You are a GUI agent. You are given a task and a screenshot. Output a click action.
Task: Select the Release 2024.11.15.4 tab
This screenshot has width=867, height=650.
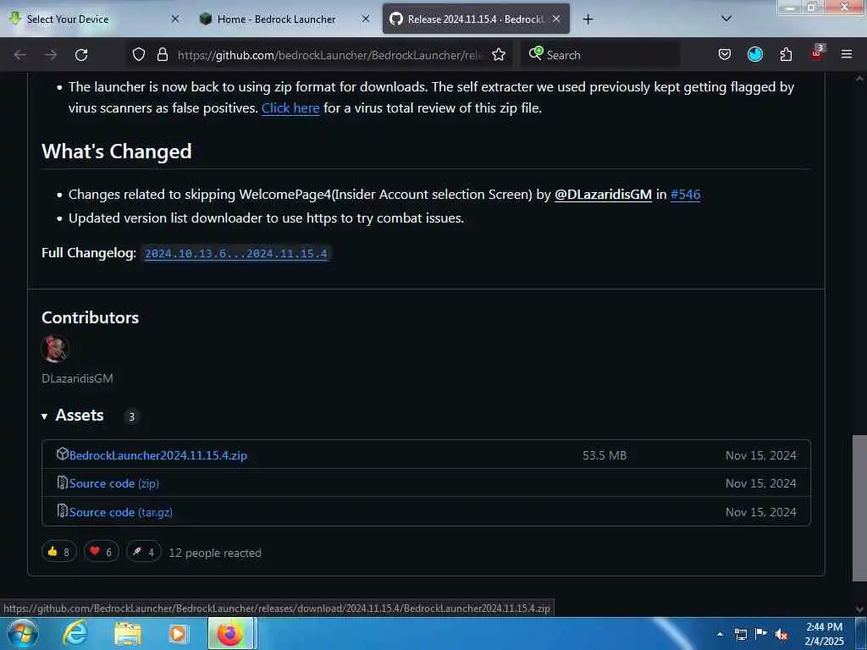476,19
